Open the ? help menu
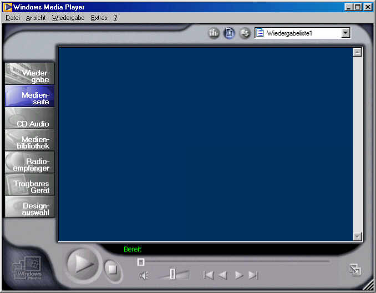376x293 pixels. pos(115,18)
